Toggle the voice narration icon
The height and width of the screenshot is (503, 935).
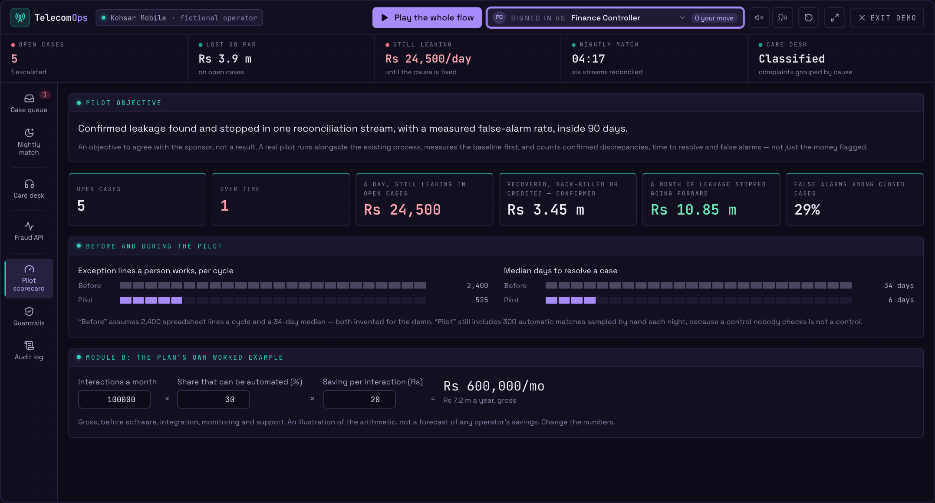[x=783, y=18]
